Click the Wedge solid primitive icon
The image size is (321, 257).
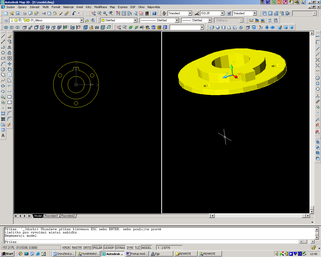(x=235, y=27)
